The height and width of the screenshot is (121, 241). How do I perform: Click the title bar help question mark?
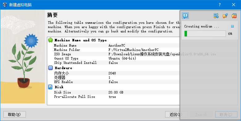click(220, 5)
